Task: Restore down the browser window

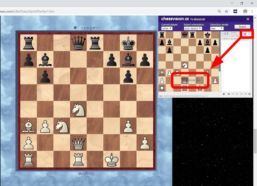Action: 242,3
